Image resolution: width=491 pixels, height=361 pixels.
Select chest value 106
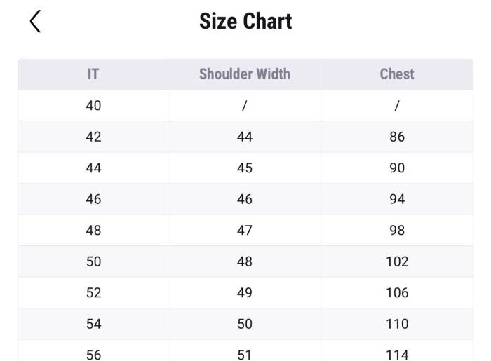(x=397, y=293)
